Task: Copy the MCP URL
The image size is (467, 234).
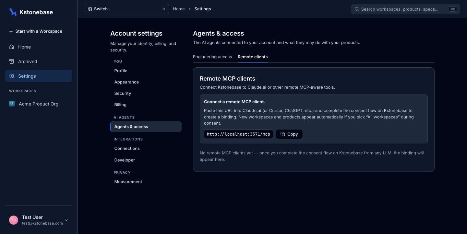Action: tap(289, 134)
